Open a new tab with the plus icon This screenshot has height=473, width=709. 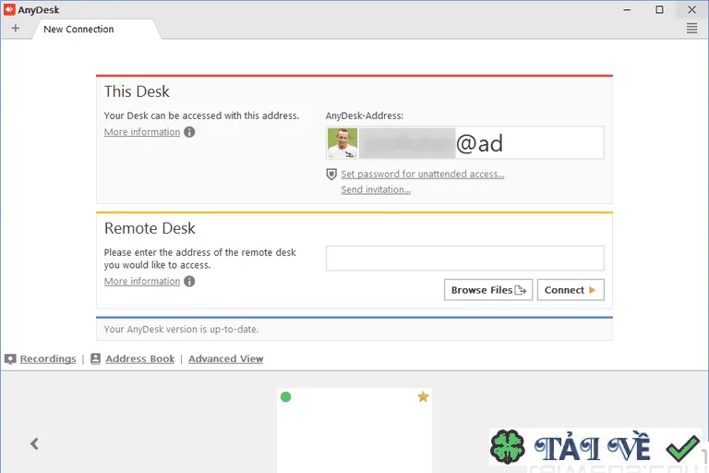(x=16, y=29)
